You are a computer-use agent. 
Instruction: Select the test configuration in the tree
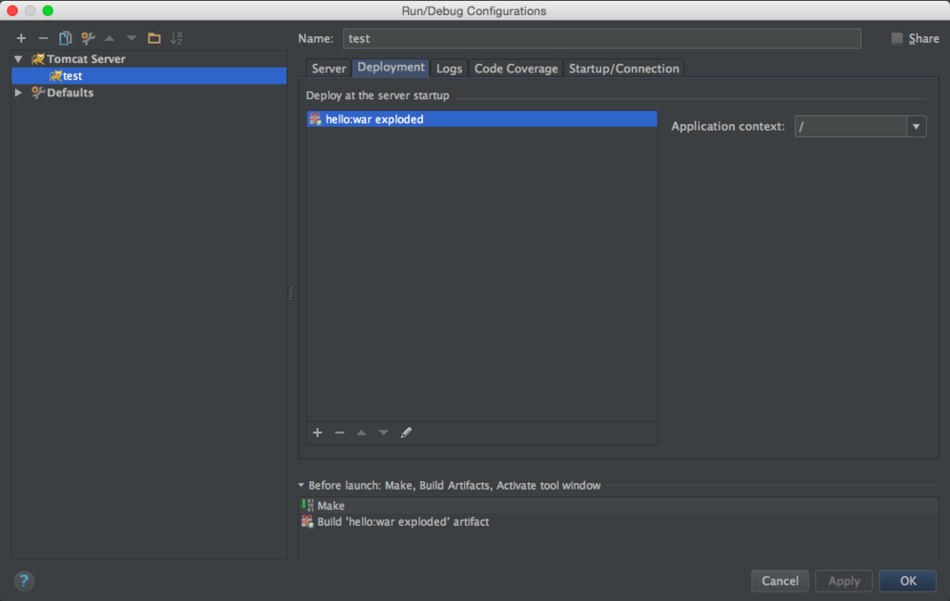point(149,76)
